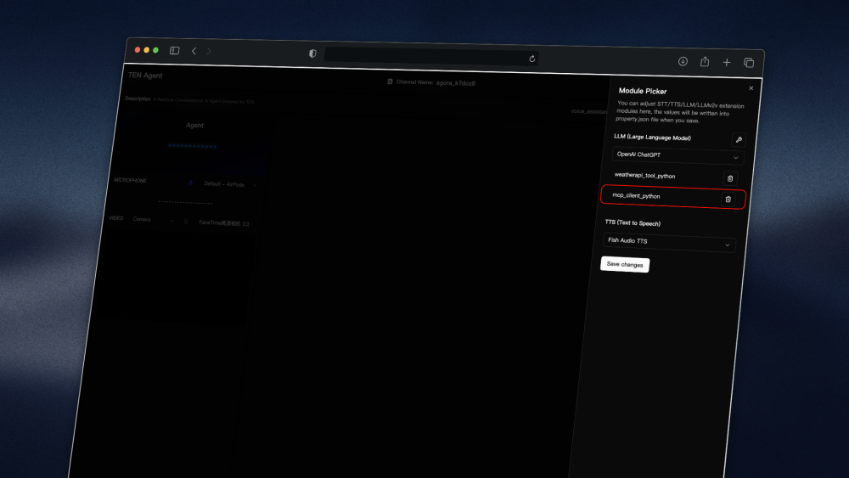This screenshot has height=478, width=849.
Task: Close the Module Picker panel
Action: coord(751,88)
